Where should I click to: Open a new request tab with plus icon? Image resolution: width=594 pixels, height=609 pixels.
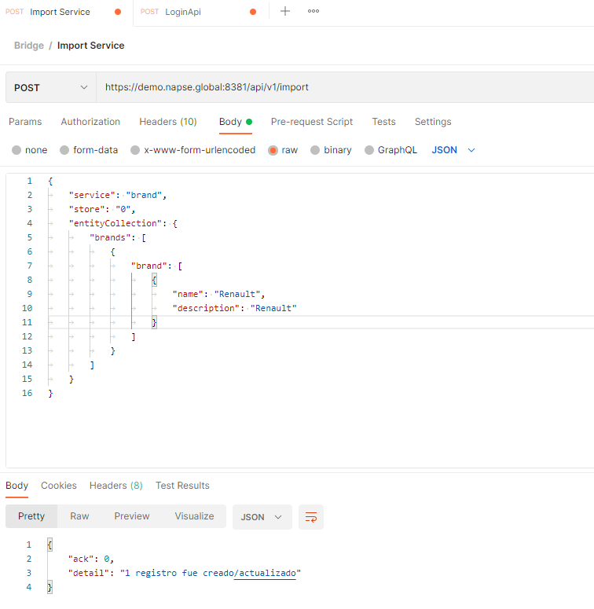(285, 12)
